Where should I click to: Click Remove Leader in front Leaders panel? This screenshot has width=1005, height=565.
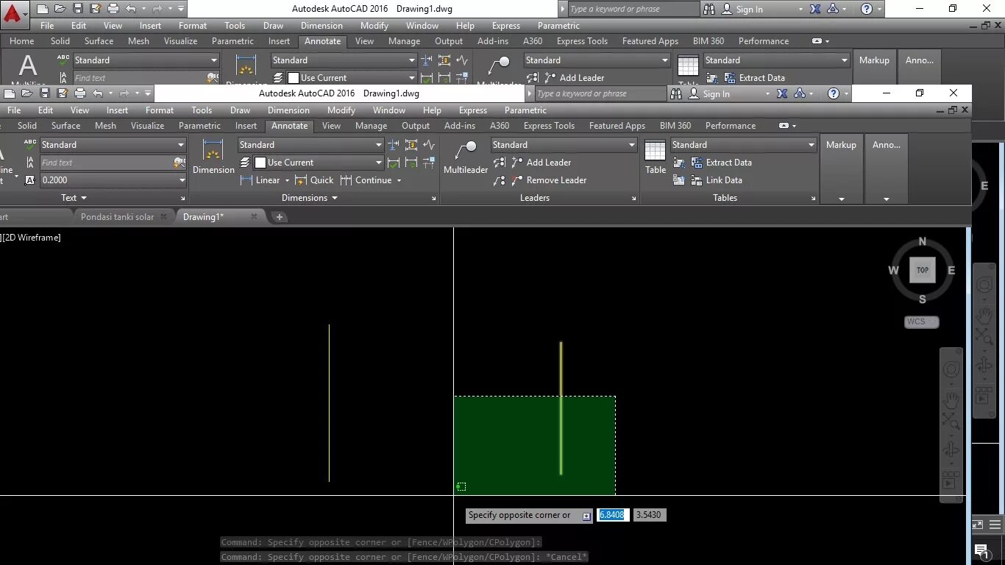548,180
